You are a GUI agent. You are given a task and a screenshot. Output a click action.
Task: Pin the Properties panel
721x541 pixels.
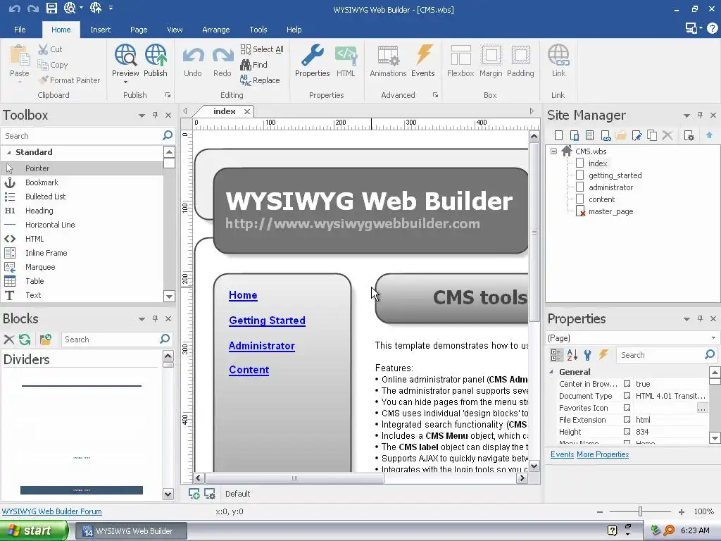[700, 318]
